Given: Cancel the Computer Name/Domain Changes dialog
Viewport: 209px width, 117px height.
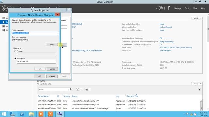Looking at the screenshot, I should [52, 69].
